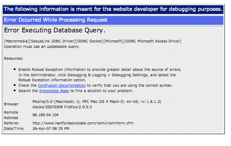Image resolution: width=231 pixels, height=146 pixels.
Task: Click the Resources: label
Action: click(14, 58)
